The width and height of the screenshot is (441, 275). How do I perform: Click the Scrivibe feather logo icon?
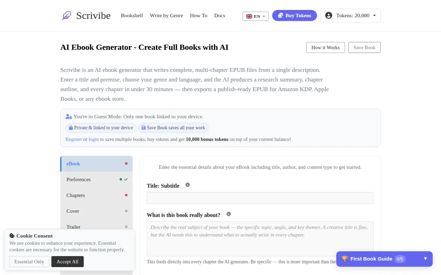[x=66, y=15]
